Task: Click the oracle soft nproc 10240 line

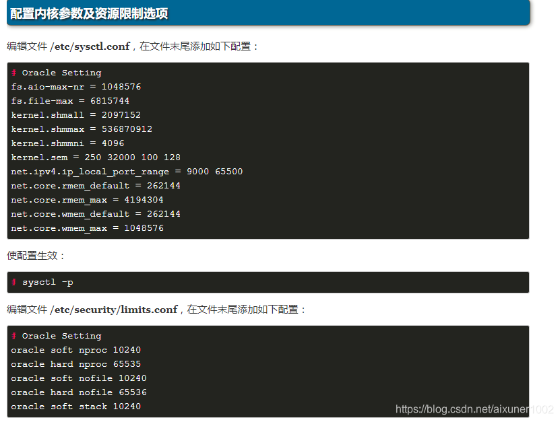Action: pos(75,350)
